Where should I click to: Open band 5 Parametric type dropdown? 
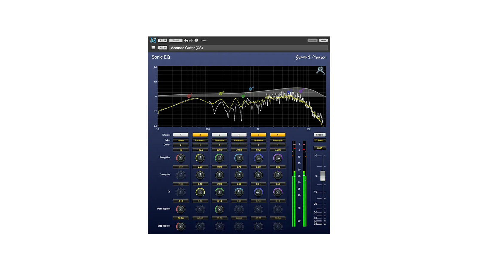(x=258, y=140)
